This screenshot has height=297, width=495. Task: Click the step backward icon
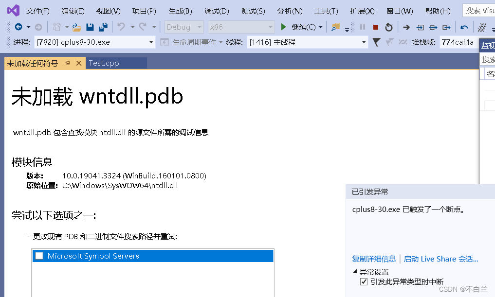tap(464, 27)
